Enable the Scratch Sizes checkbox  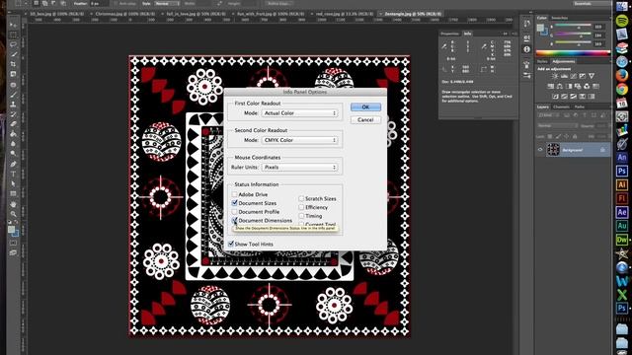(x=301, y=198)
